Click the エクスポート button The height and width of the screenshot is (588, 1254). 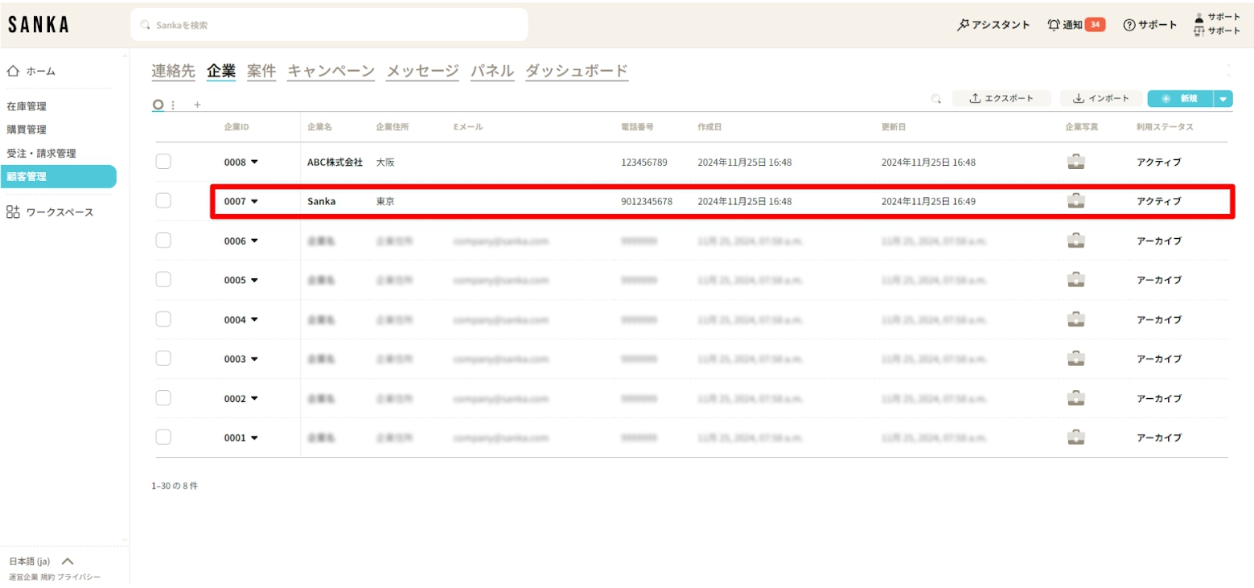pyautogui.click(x=1002, y=99)
